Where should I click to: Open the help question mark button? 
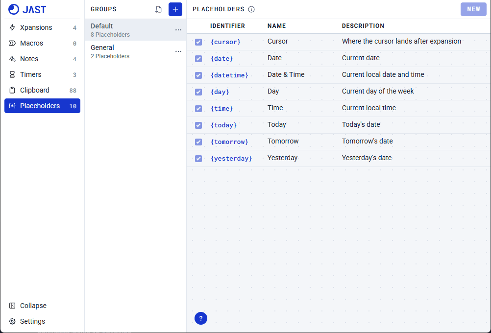coord(201,318)
